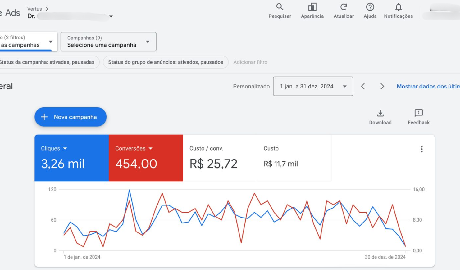Refresh data with the Atualizar icon
This screenshot has width=460, height=270.
click(344, 7)
